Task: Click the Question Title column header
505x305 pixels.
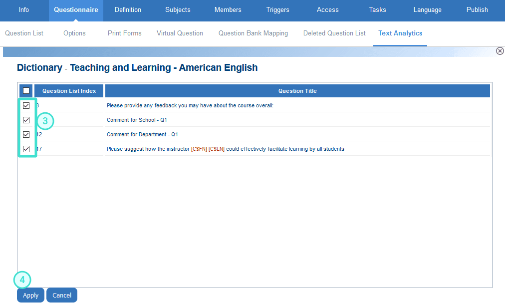Action: (296, 90)
